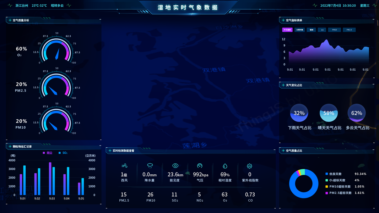Image resolution: width=379 pixels, height=213 pixels.
Task: Toggle O₃超标天数 in the donut chart legend
Action: tap(336, 180)
